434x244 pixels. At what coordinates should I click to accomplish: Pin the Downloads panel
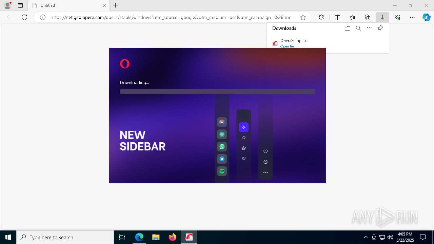click(x=380, y=28)
